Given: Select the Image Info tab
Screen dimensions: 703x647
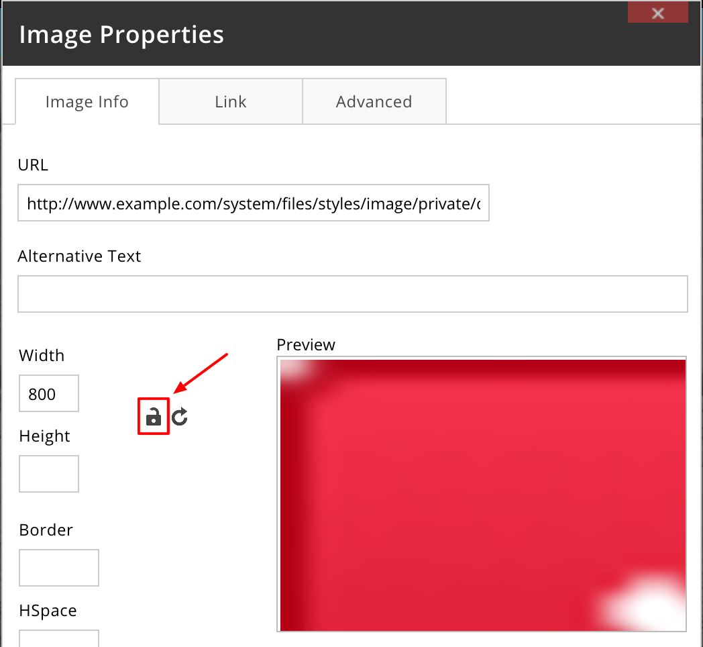Looking at the screenshot, I should 87,101.
